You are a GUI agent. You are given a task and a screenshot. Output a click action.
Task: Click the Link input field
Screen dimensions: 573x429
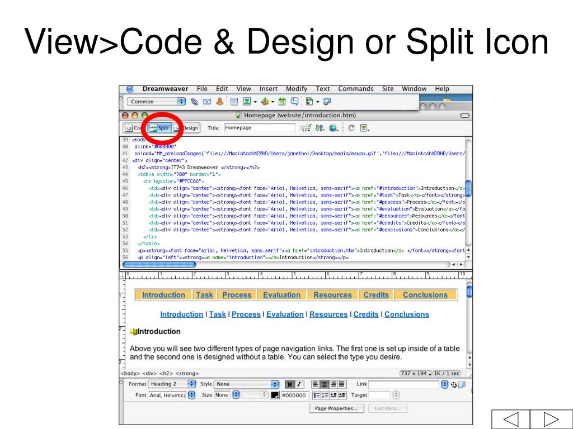pos(404,384)
